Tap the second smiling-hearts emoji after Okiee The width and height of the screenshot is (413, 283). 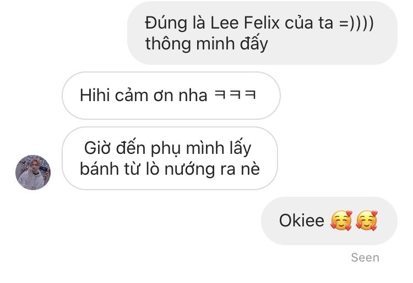point(367,221)
